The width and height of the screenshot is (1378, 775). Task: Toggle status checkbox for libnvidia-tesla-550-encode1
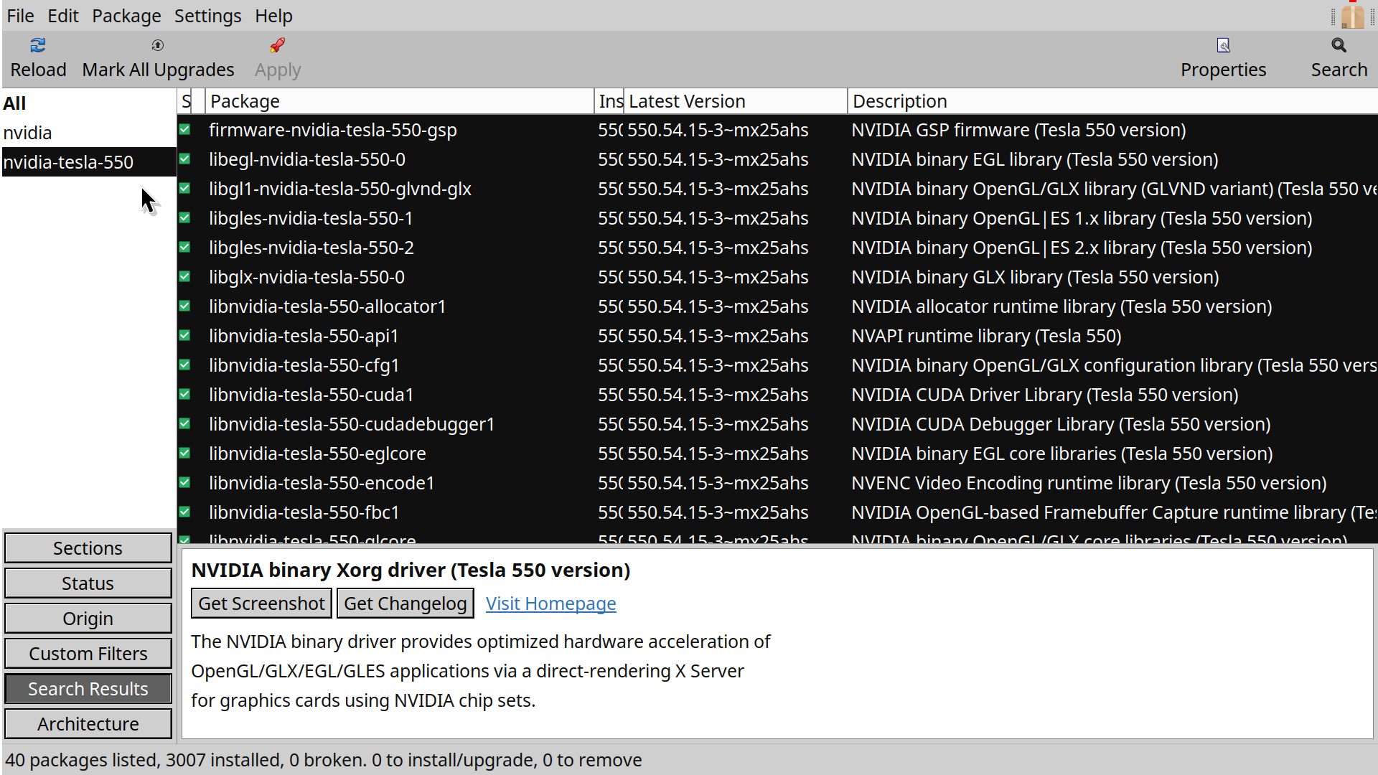(x=185, y=483)
